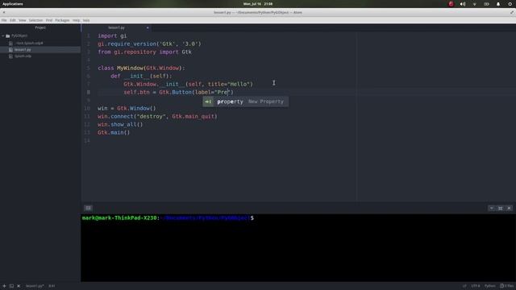Click the red recording indicator in top panel
Image resolution: width=516 pixels, height=290 pixels.
(451, 4)
